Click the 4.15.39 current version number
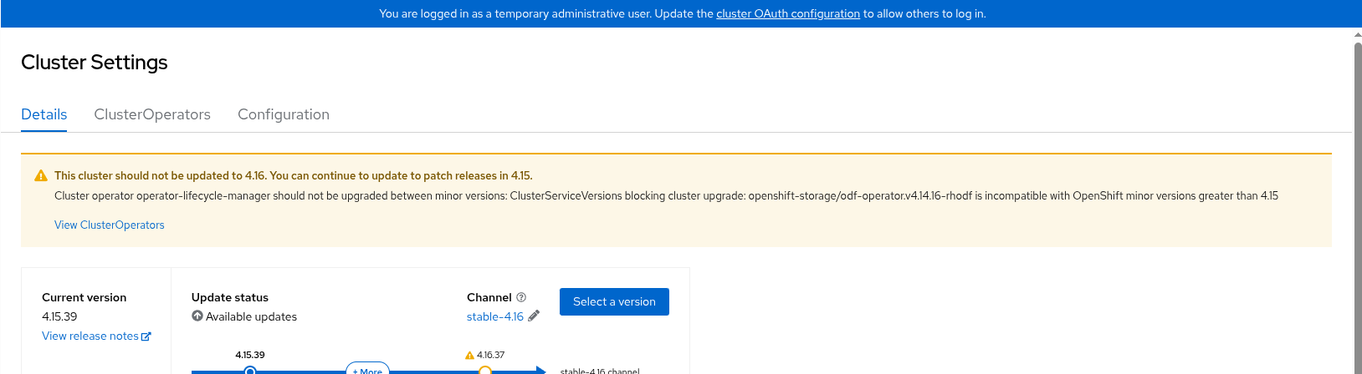The height and width of the screenshot is (374, 1362). pos(59,316)
